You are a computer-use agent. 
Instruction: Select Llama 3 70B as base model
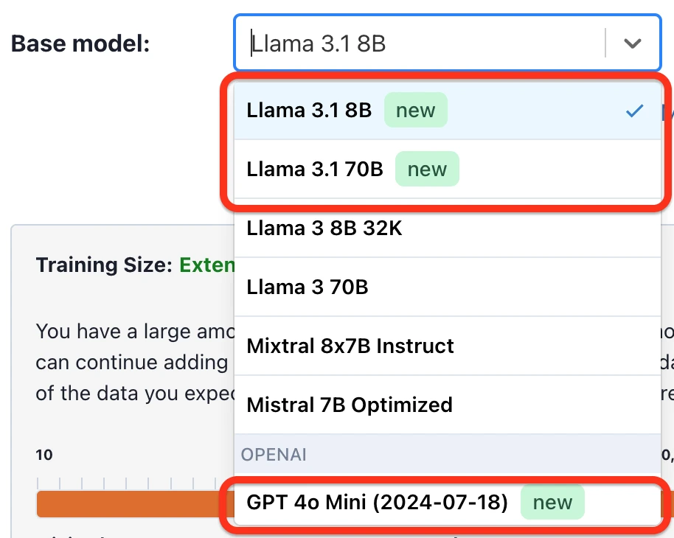tap(308, 287)
